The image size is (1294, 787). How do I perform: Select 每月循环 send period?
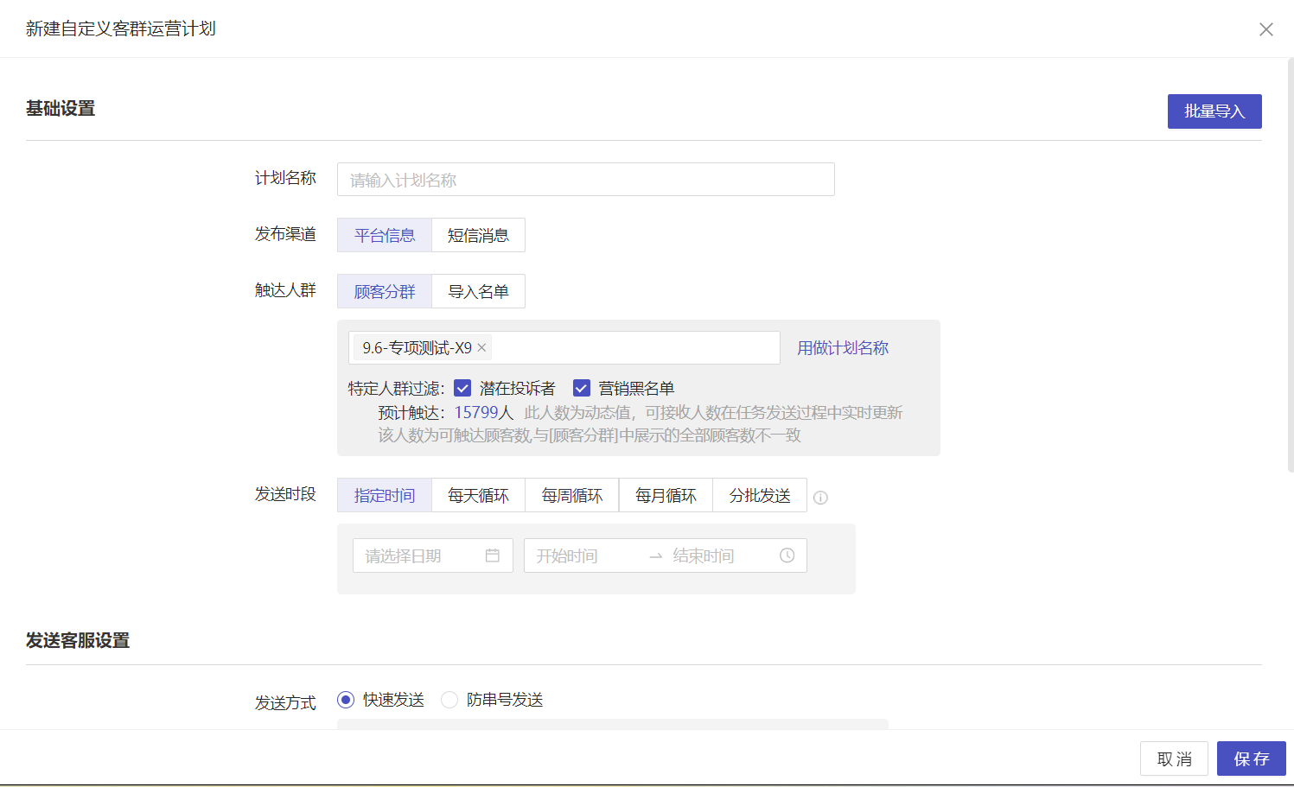[666, 495]
